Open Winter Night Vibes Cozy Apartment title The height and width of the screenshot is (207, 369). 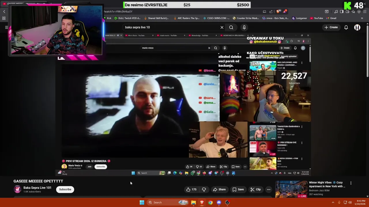(327, 184)
